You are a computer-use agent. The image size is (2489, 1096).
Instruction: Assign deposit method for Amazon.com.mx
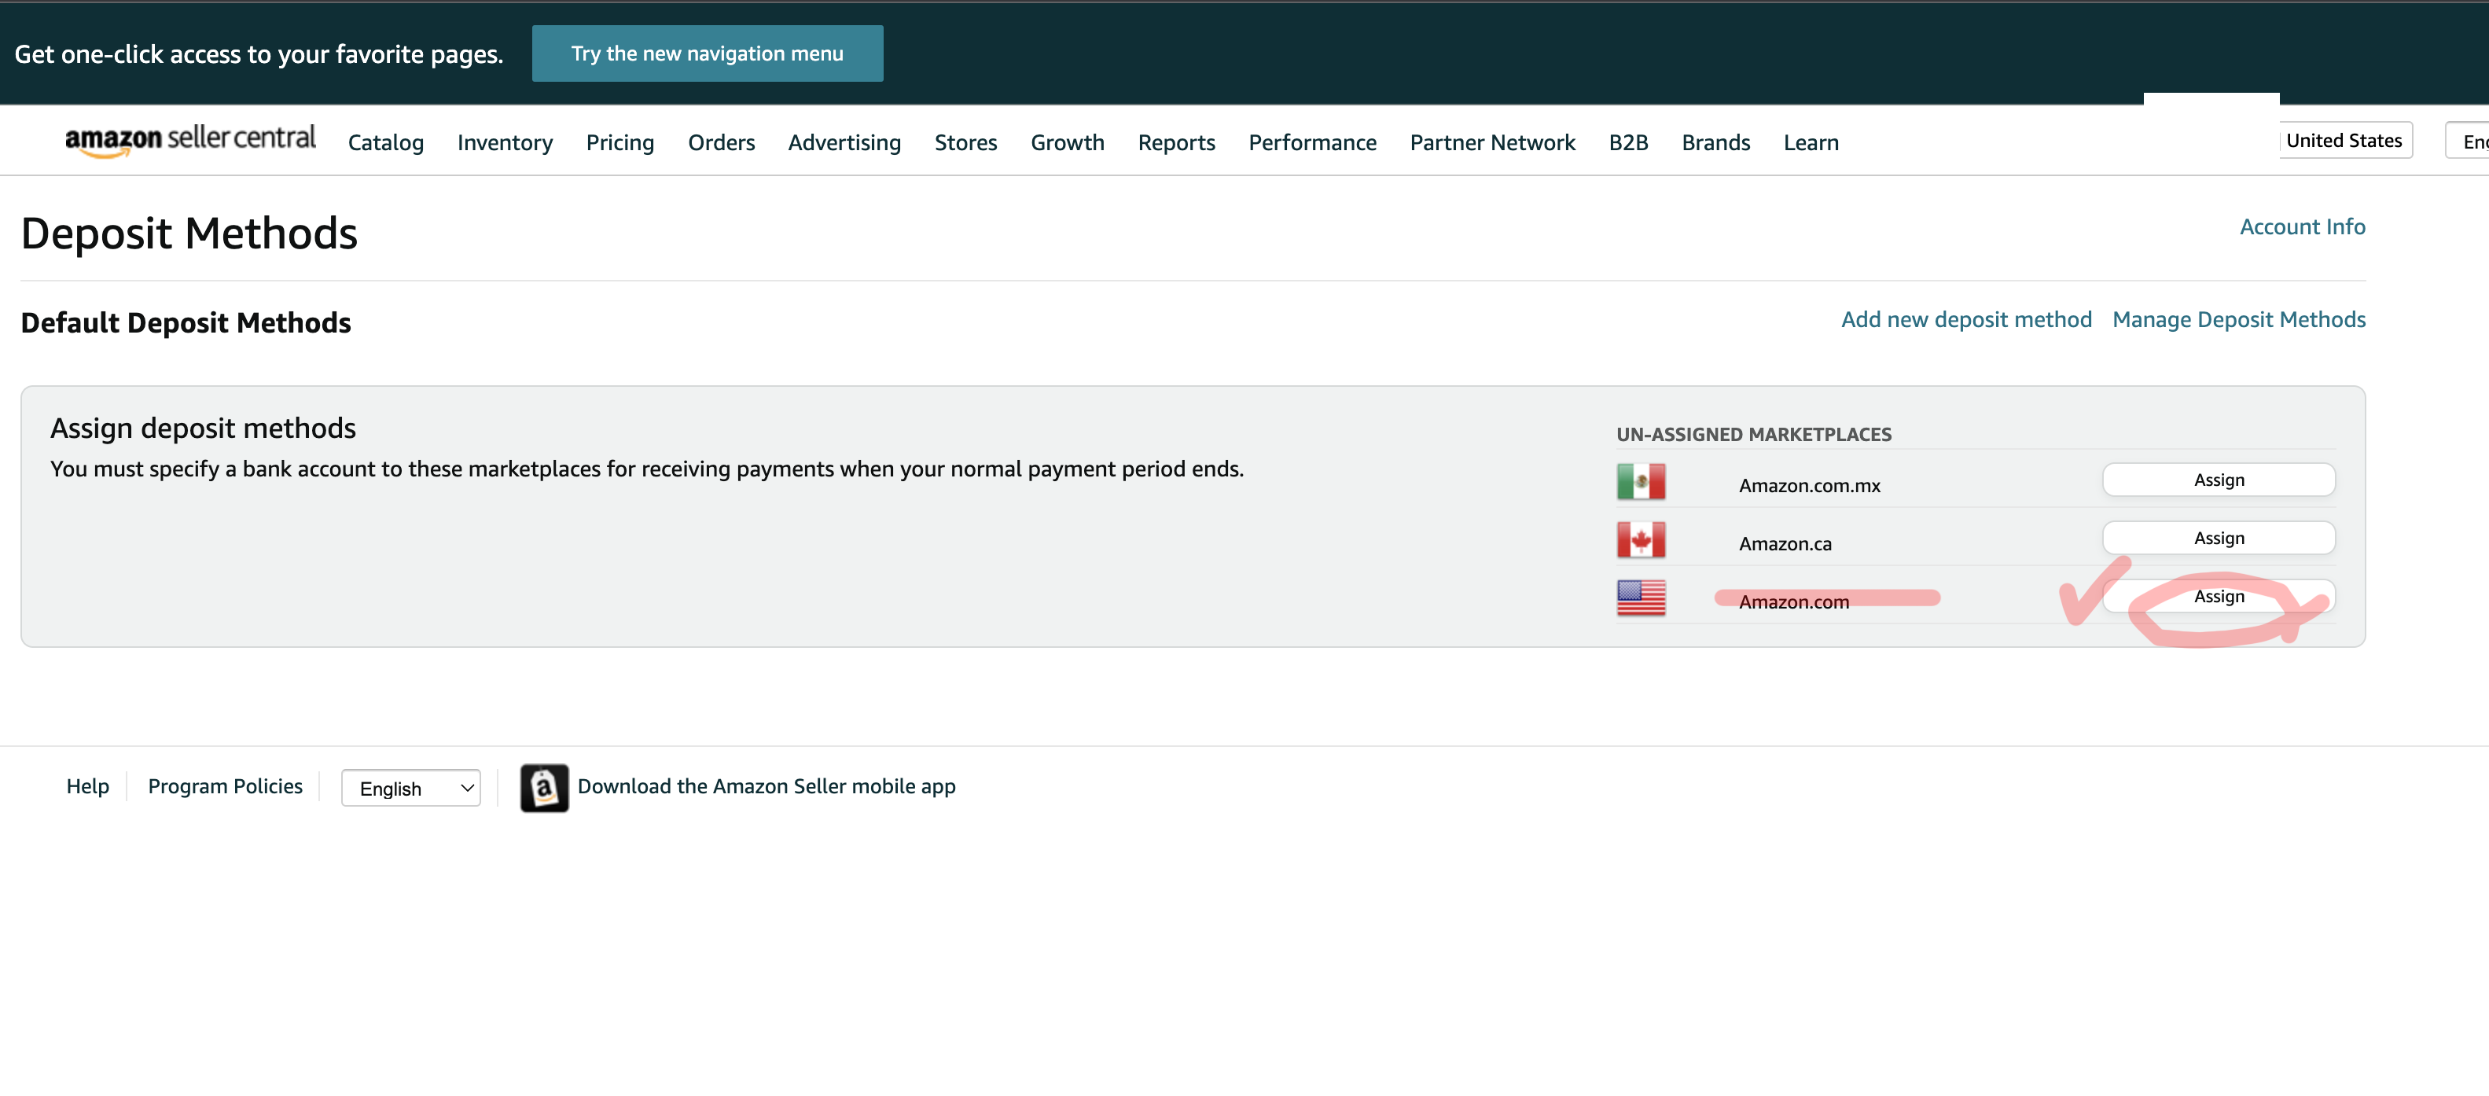2219,480
